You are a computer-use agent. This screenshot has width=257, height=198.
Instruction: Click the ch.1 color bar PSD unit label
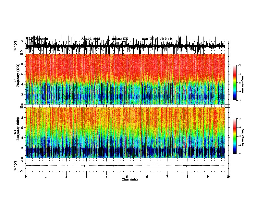point(243,84)
